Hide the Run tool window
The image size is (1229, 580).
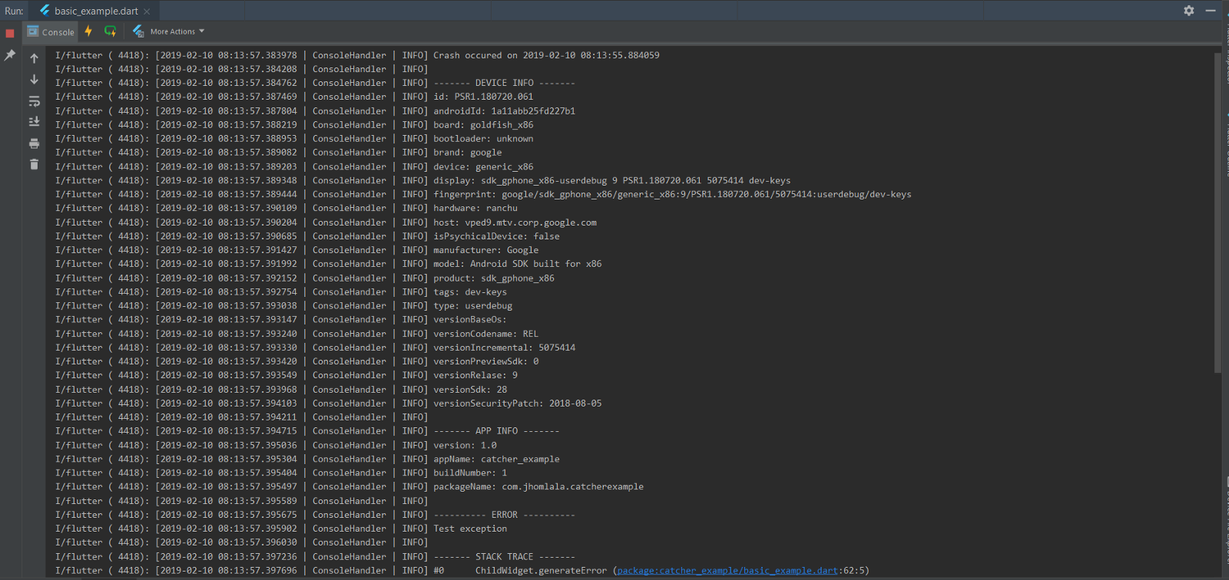1211,11
